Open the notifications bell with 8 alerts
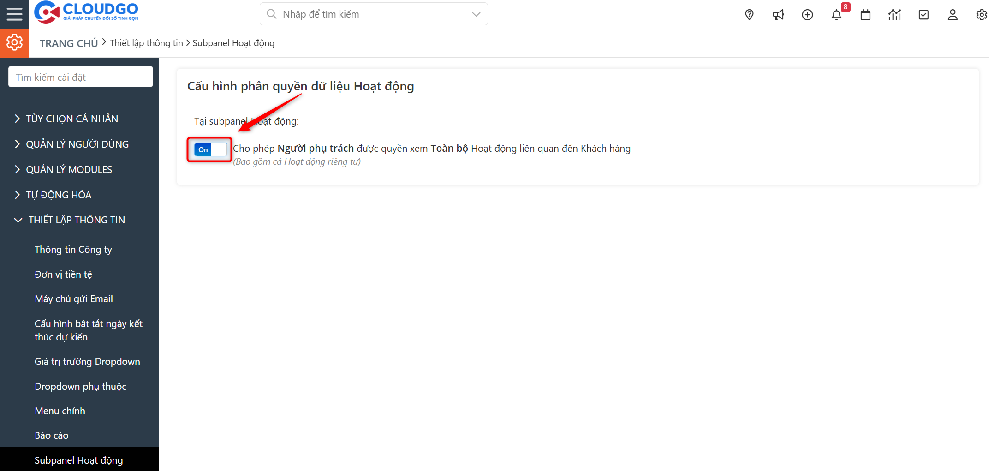 (x=836, y=14)
